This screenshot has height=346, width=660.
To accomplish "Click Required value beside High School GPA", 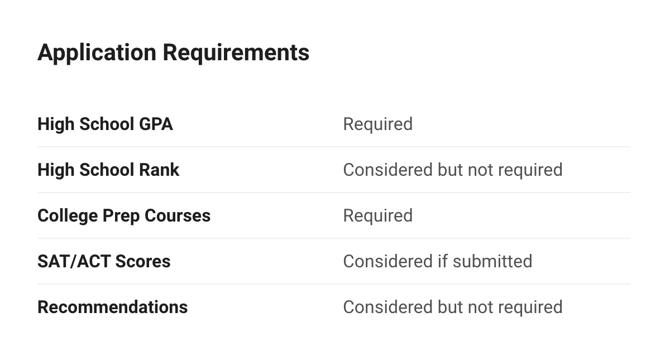I will click(377, 124).
